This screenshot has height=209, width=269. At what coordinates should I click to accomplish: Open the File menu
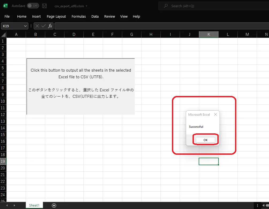tap(7, 16)
